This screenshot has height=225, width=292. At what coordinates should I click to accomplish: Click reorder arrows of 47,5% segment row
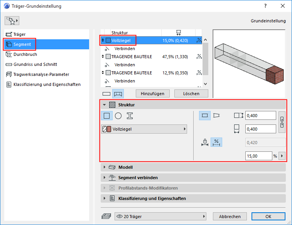point(103,56)
